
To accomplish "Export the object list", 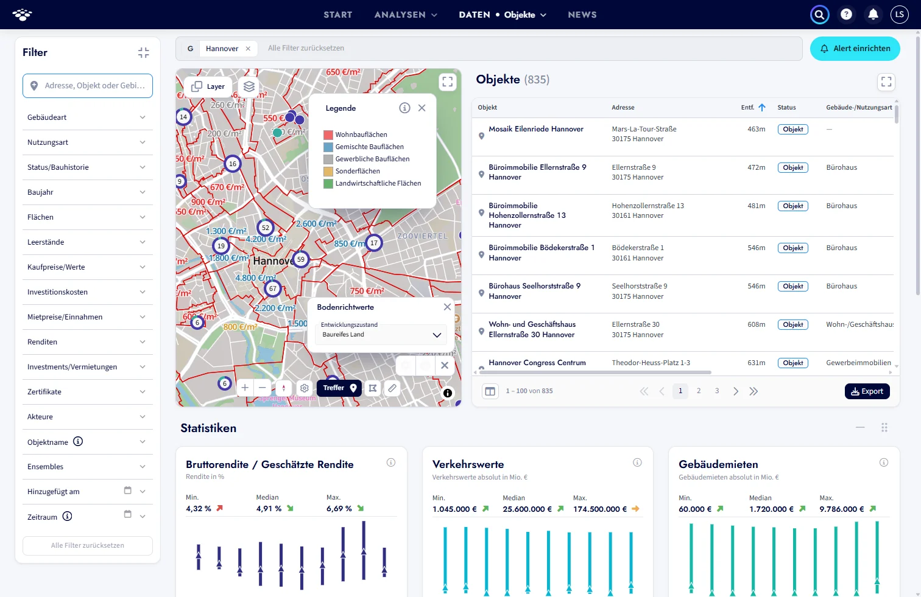I will 867,391.
